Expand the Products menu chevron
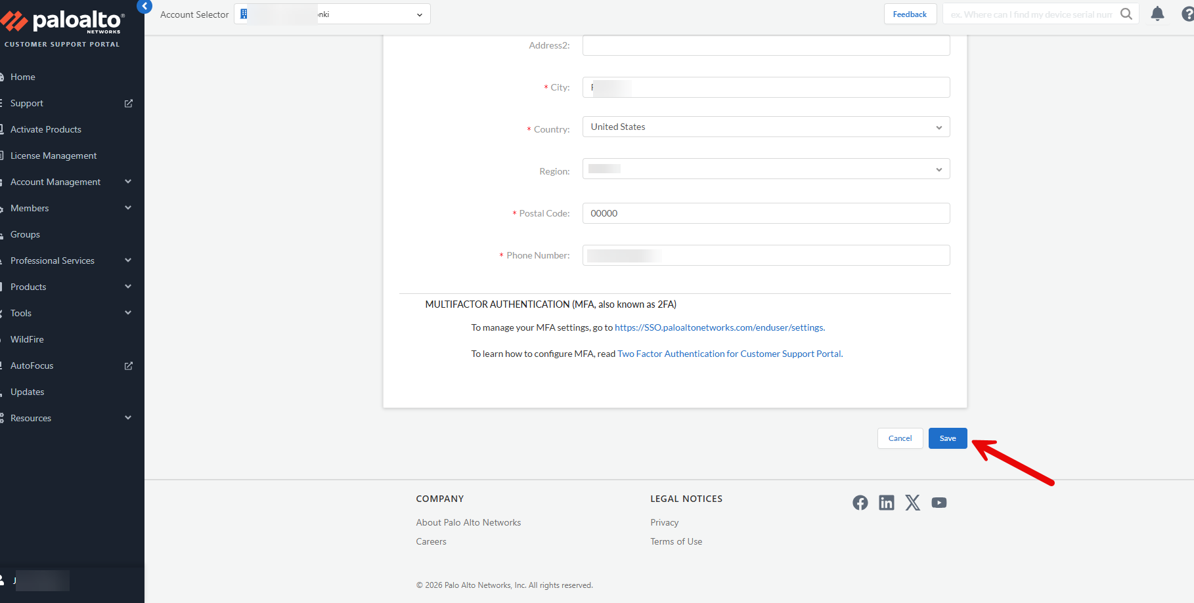 click(128, 287)
